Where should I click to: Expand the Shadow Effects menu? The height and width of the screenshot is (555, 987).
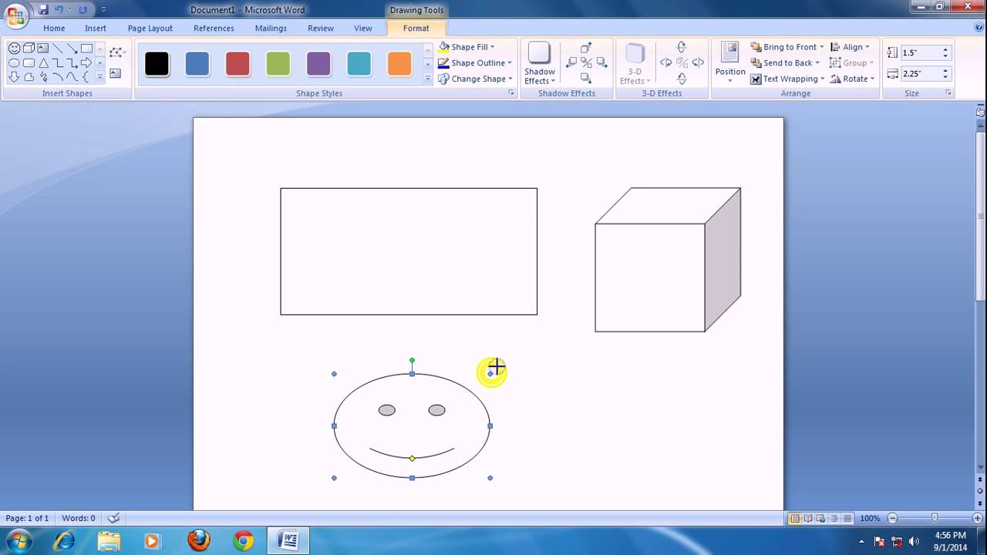point(540,64)
